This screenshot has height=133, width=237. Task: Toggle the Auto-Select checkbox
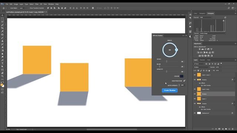tap(9, 8)
